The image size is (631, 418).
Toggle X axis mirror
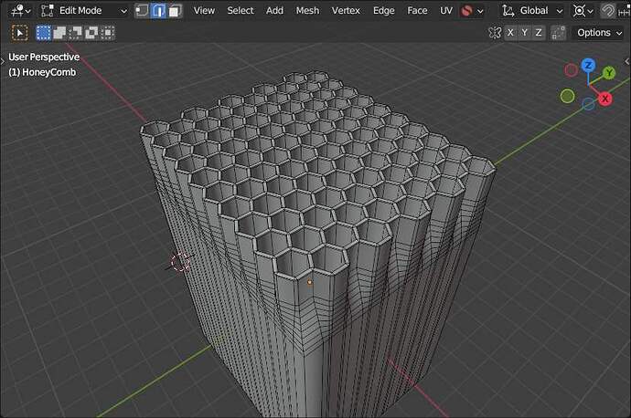(510, 33)
